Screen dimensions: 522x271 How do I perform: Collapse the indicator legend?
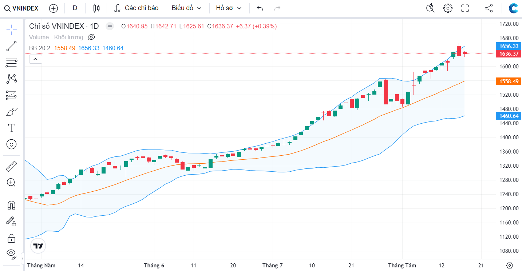coord(36,59)
